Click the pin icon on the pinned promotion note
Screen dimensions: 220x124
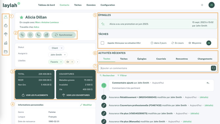(103, 24)
